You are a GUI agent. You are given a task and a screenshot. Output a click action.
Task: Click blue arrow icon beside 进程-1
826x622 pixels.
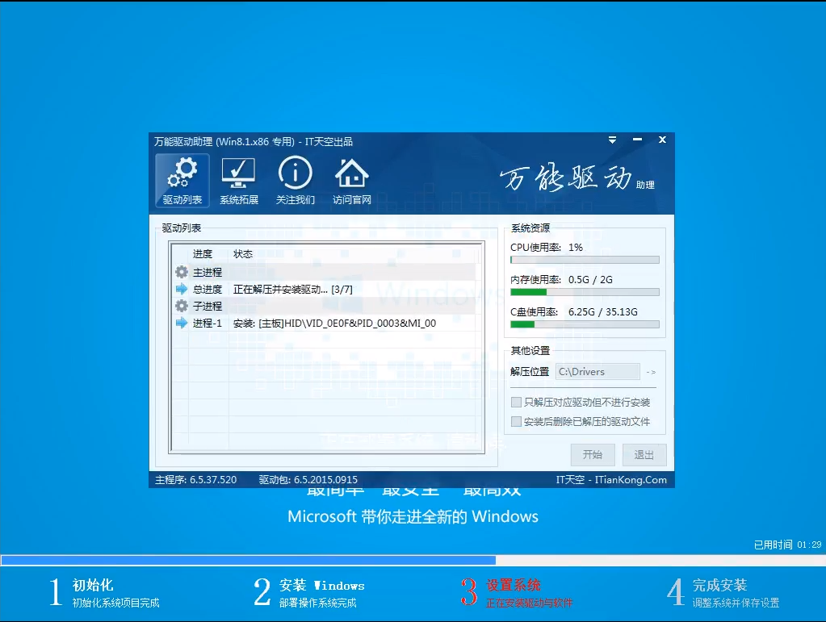point(182,324)
